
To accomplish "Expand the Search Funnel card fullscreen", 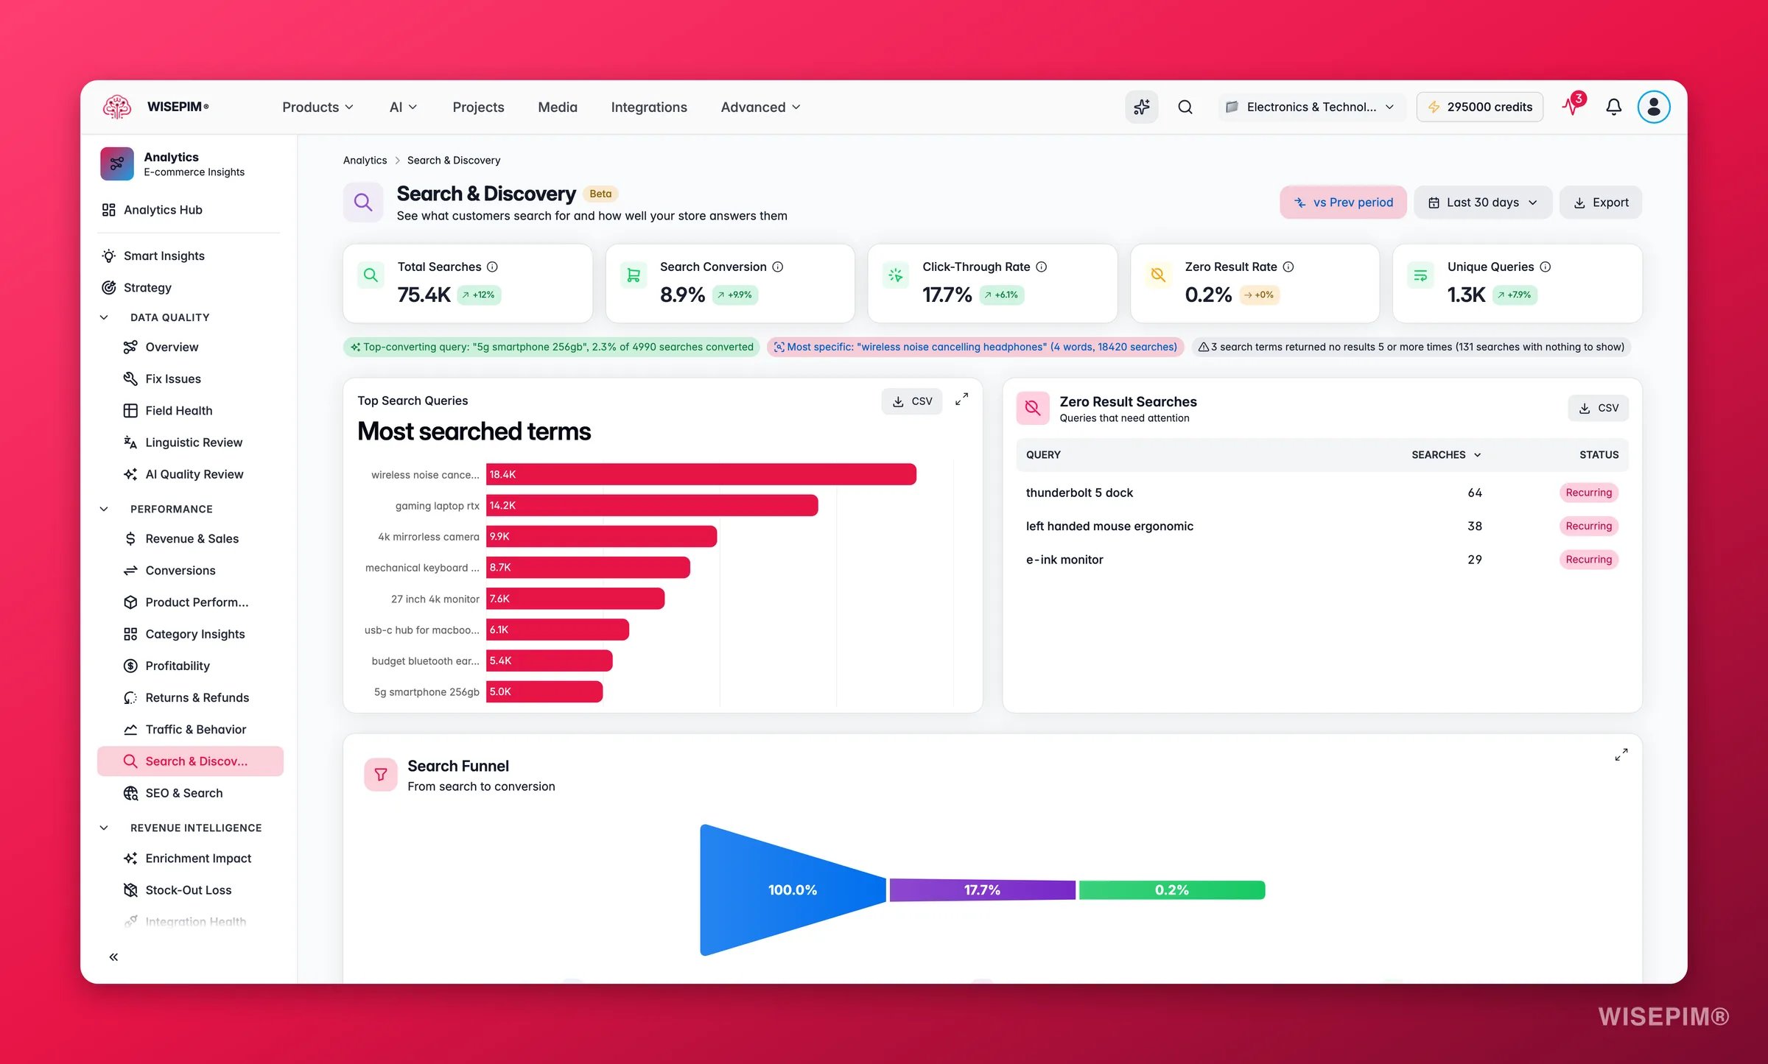I will coord(1621,755).
